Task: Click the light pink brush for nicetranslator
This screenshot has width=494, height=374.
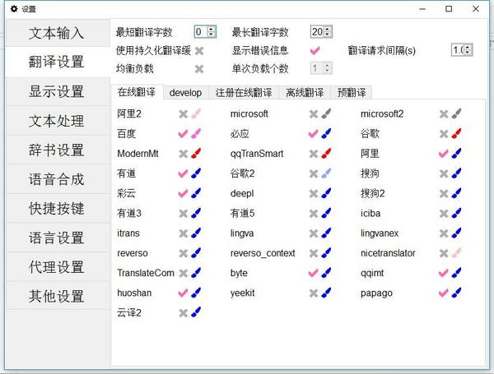Action: [x=456, y=253]
